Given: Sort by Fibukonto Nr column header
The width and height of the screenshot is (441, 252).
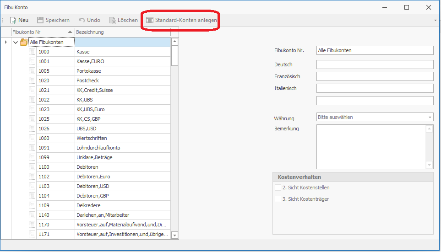Looking at the screenshot, I should [x=41, y=32].
